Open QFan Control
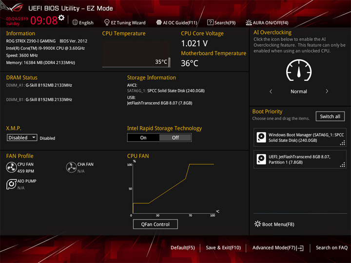Screen dimensions: 351x263 coord(156,224)
